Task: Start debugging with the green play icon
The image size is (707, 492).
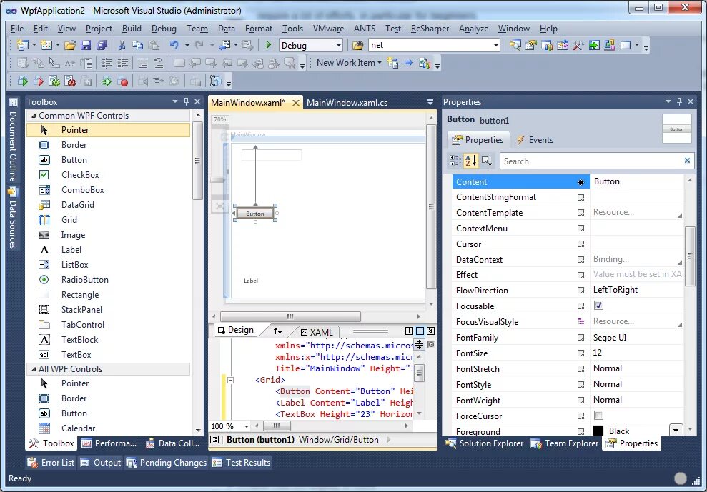Action: point(269,45)
